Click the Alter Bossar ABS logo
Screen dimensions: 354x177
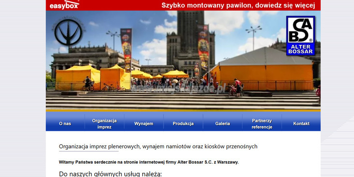300,36
